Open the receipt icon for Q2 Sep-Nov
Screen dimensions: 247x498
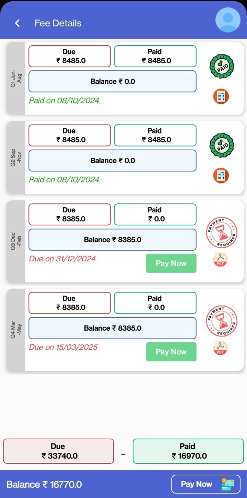click(x=221, y=176)
